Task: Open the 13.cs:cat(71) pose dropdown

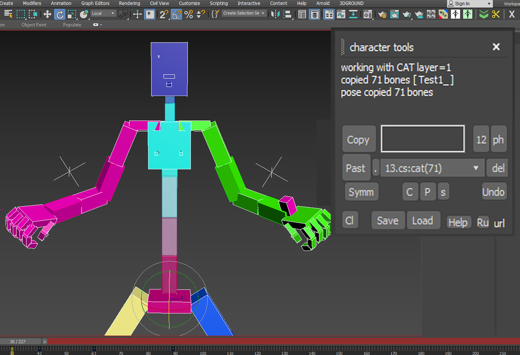Action: coord(432,168)
